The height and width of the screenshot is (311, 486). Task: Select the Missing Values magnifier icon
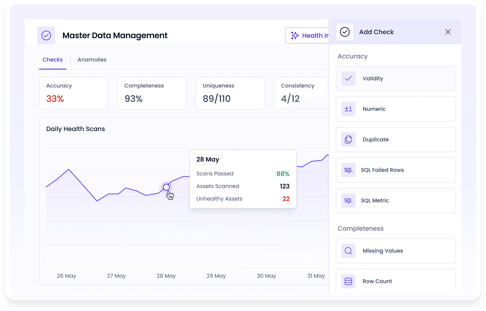(x=348, y=251)
